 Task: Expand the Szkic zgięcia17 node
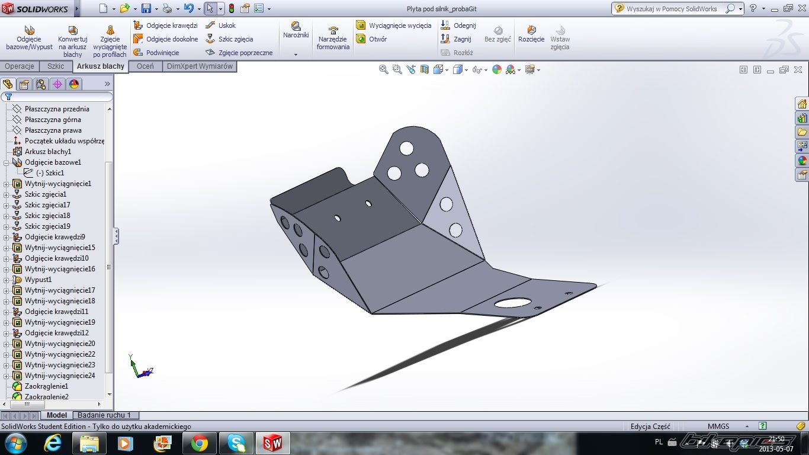click(x=7, y=205)
